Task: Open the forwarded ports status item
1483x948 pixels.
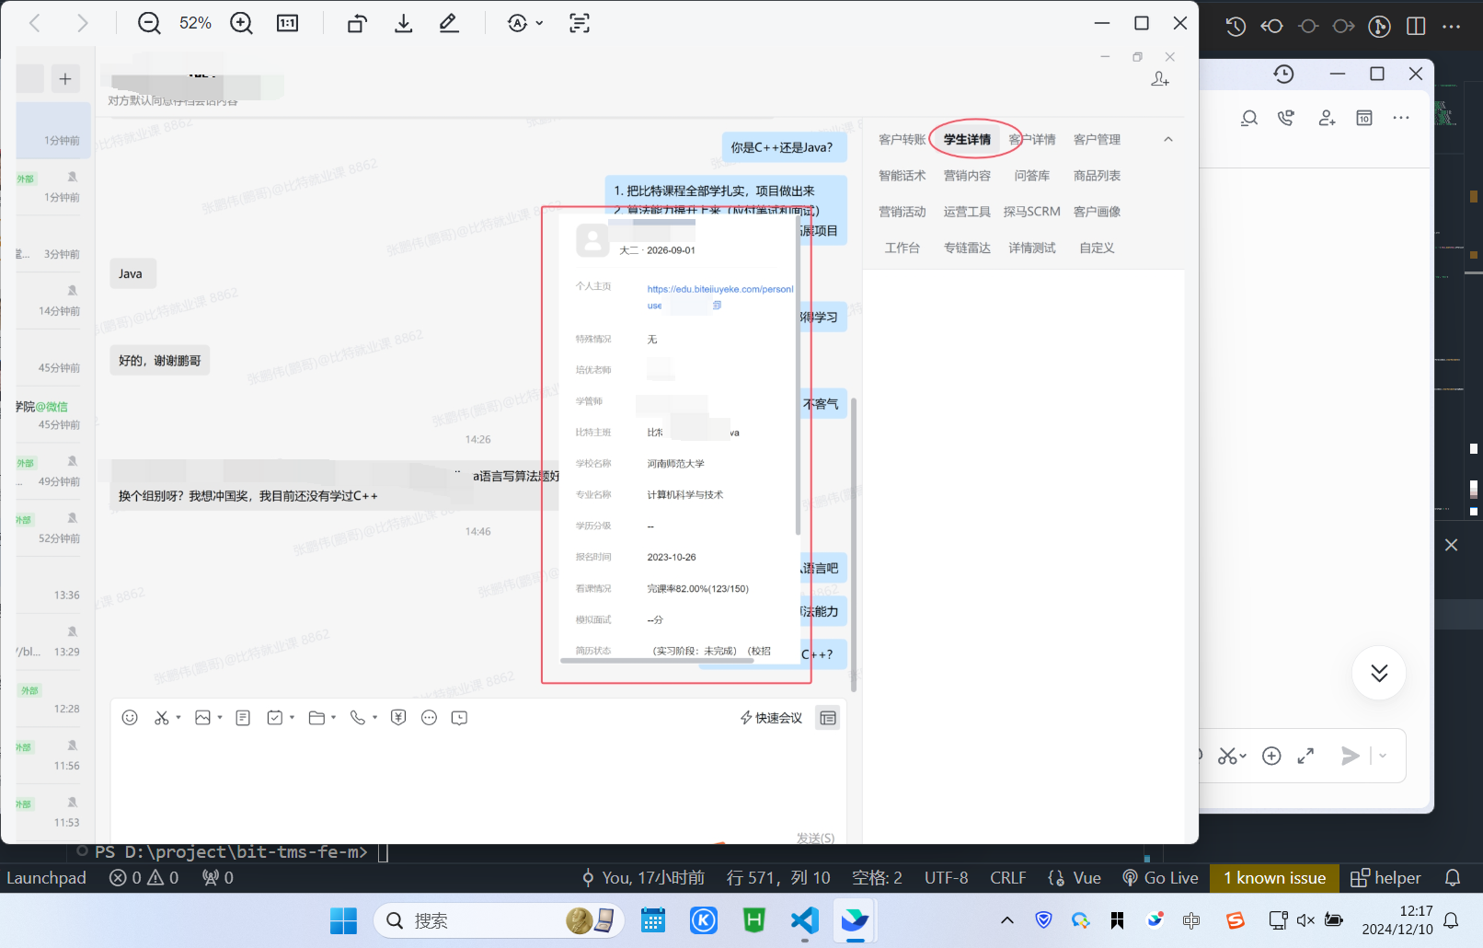Action: (218, 878)
